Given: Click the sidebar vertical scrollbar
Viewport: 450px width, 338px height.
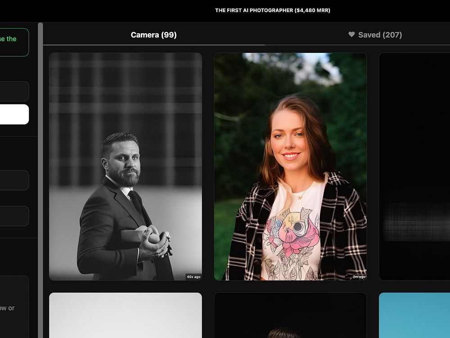Looking at the screenshot, I should (x=40, y=180).
